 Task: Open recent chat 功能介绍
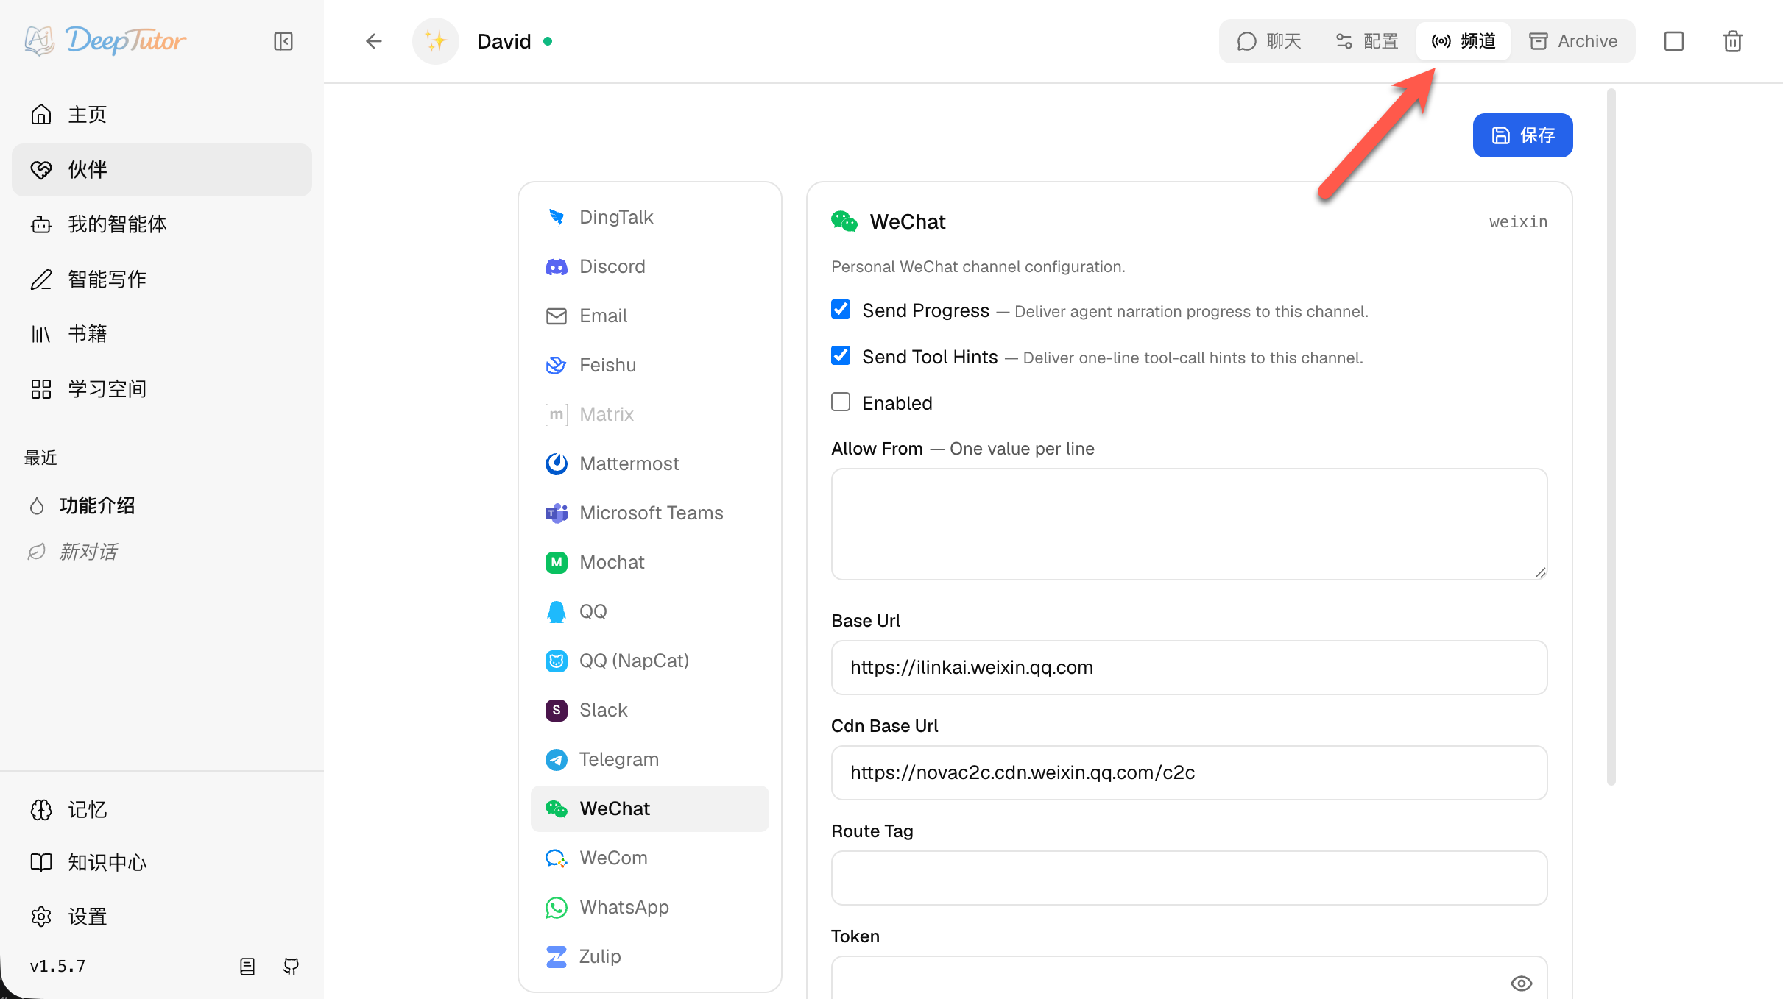(162, 505)
